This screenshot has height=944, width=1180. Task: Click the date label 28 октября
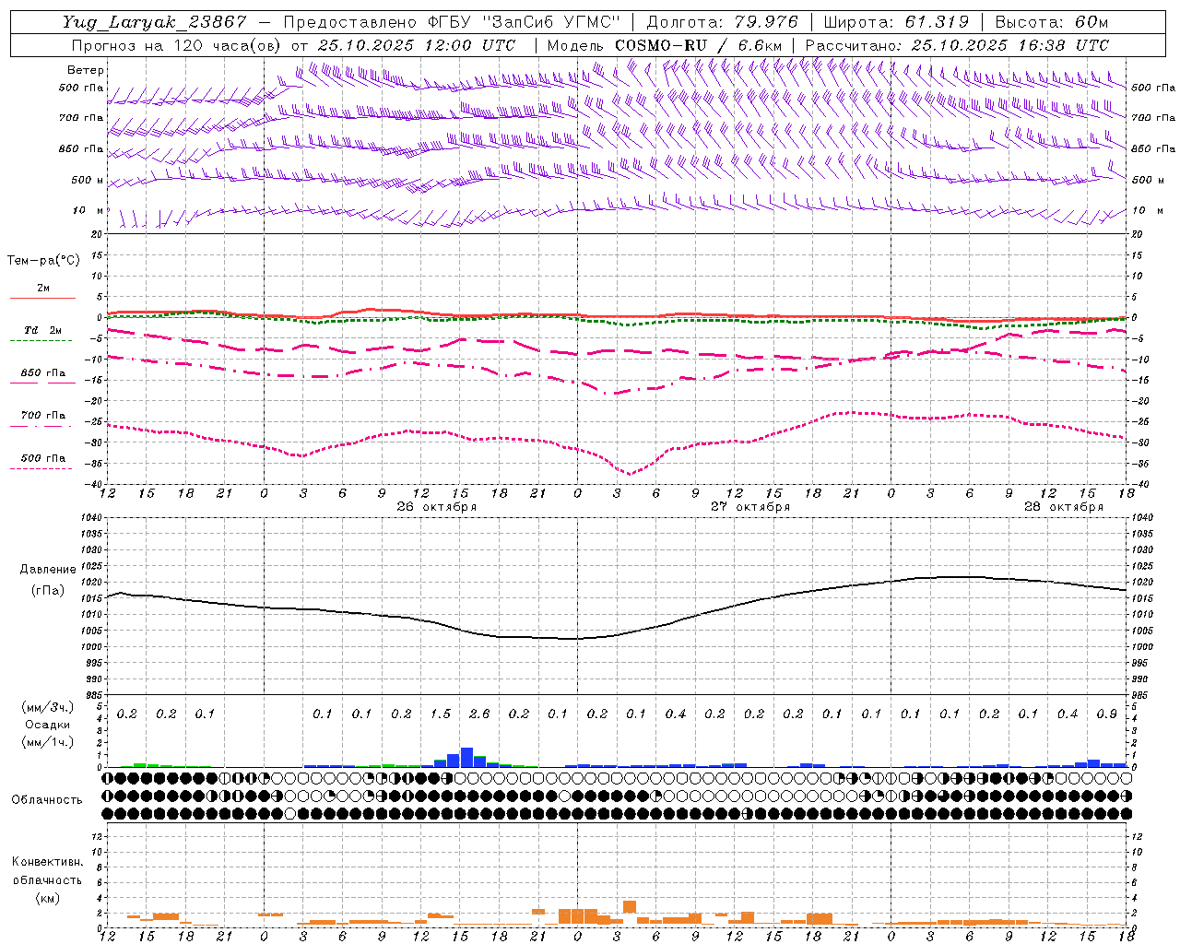click(x=1064, y=507)
